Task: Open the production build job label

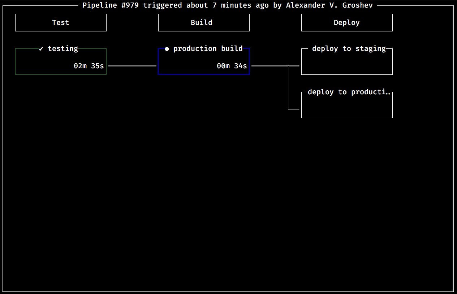Action: [208, 49]
